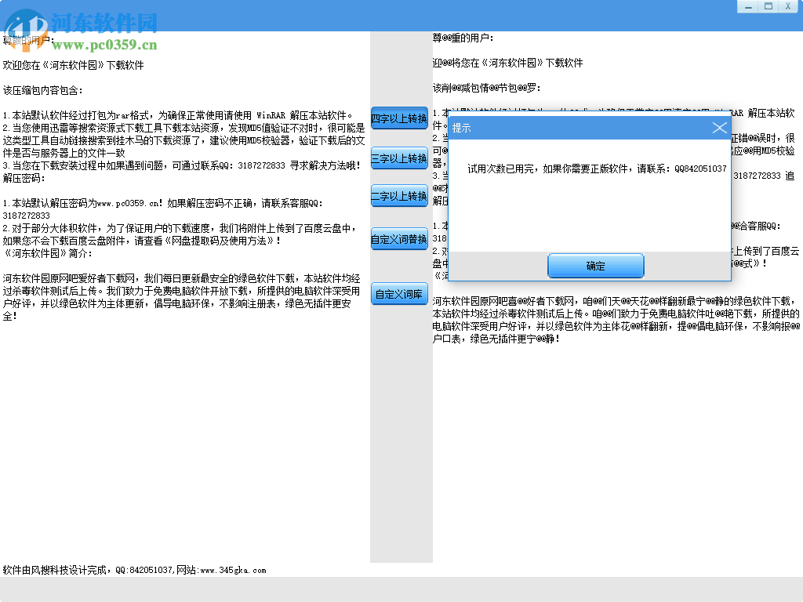Close the 提示 prompt dialog
Screen dimensions: 803x602
(719, 128)
